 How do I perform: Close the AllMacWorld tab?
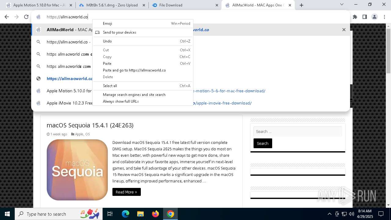[290, 5]
